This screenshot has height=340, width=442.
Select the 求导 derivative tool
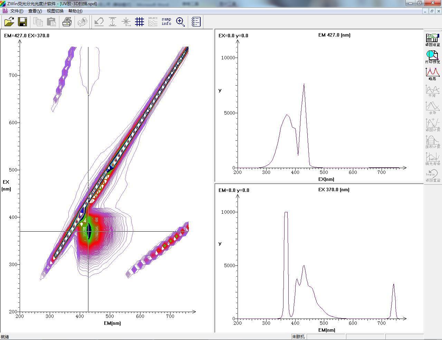(x=432, y=108)
